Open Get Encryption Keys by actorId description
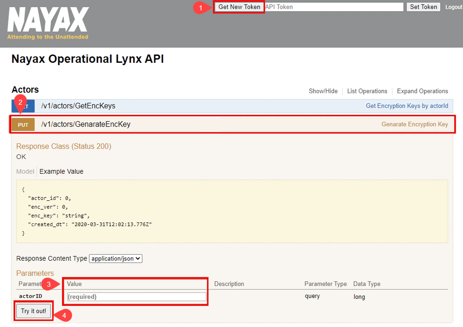 pyautogui.click(x=407, y=106)
